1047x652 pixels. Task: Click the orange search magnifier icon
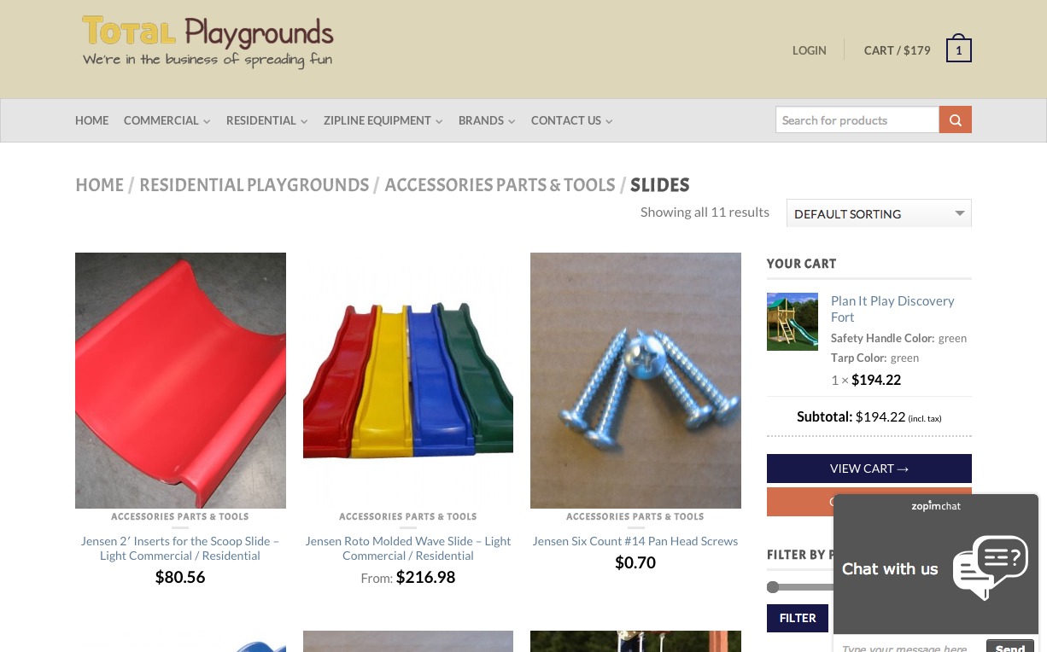956,119
